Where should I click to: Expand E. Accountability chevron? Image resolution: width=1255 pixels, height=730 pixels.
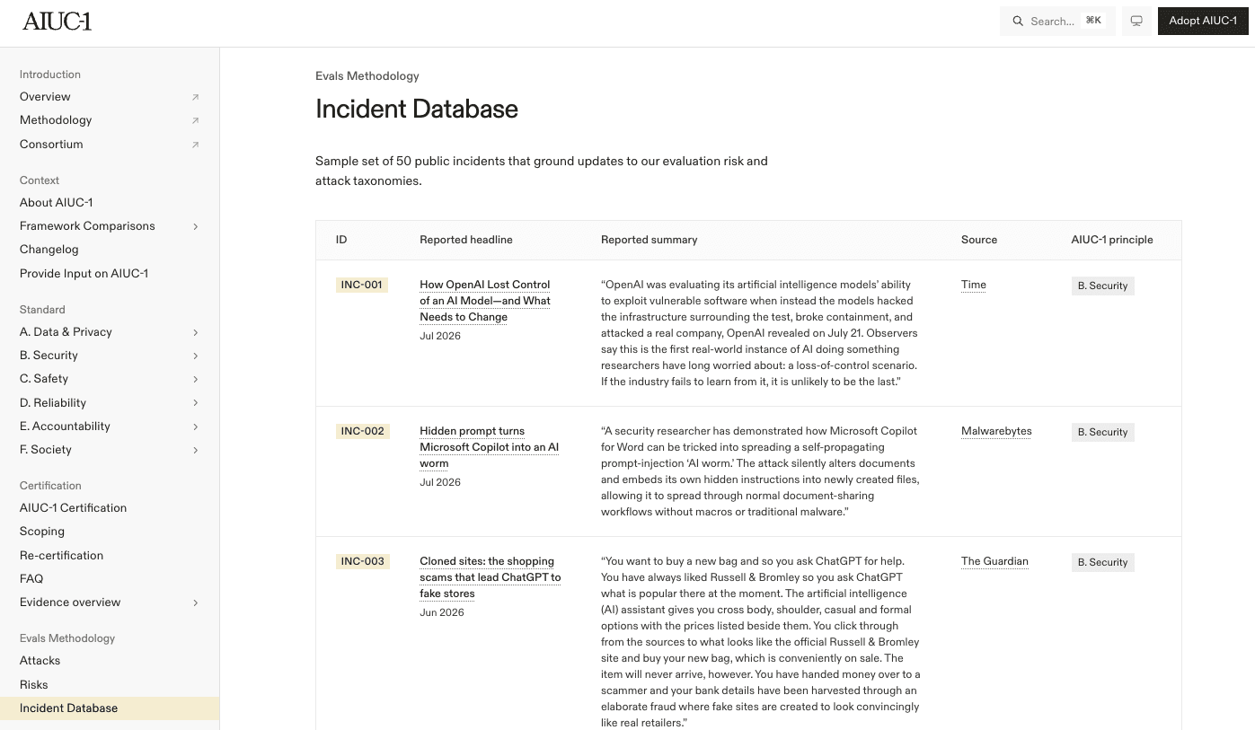tap(195, 427)
